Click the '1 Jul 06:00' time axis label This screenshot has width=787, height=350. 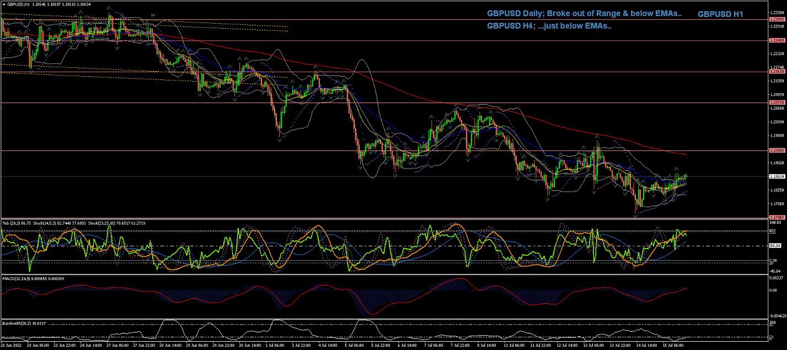click(x=275, y=346)
